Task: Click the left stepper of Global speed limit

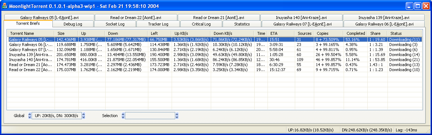Action: coord(29,116)
